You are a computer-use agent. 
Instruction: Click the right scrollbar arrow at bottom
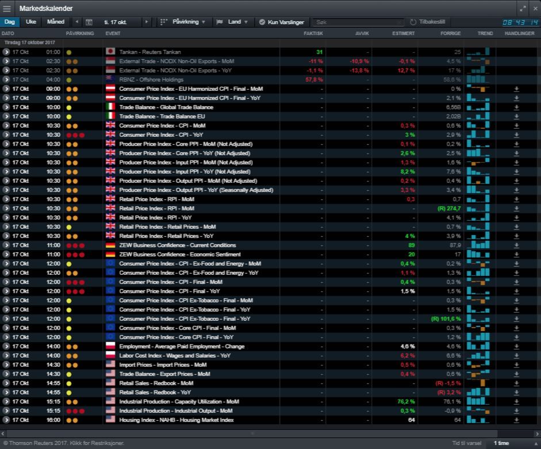point(537,434)
